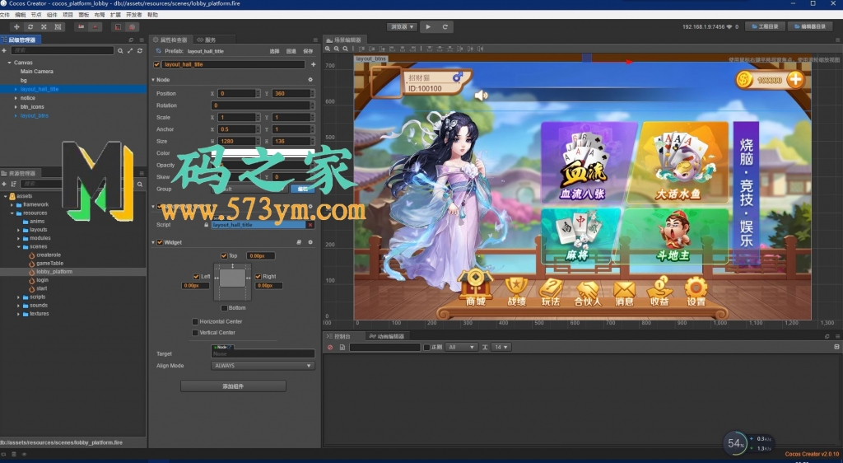Select the rotate transform tool
Image resolution: width=843 pixels, height=463 pixels.
click(x=30, y=27)
